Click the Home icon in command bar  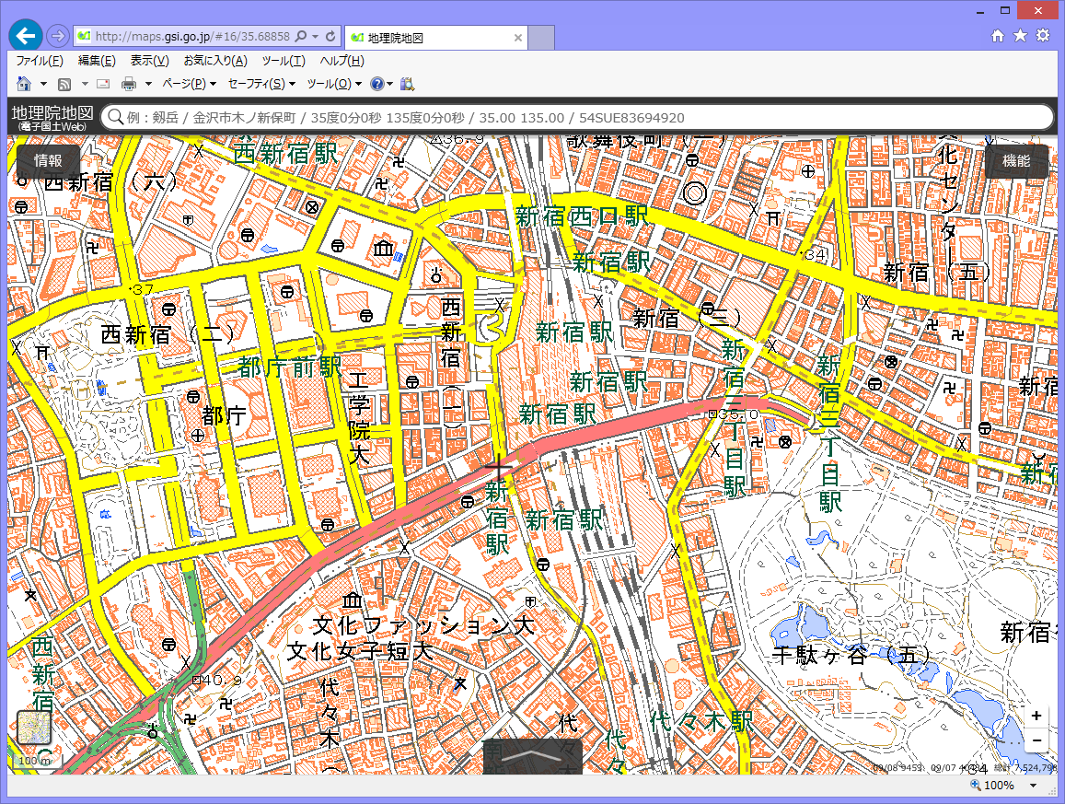(24, 84)
